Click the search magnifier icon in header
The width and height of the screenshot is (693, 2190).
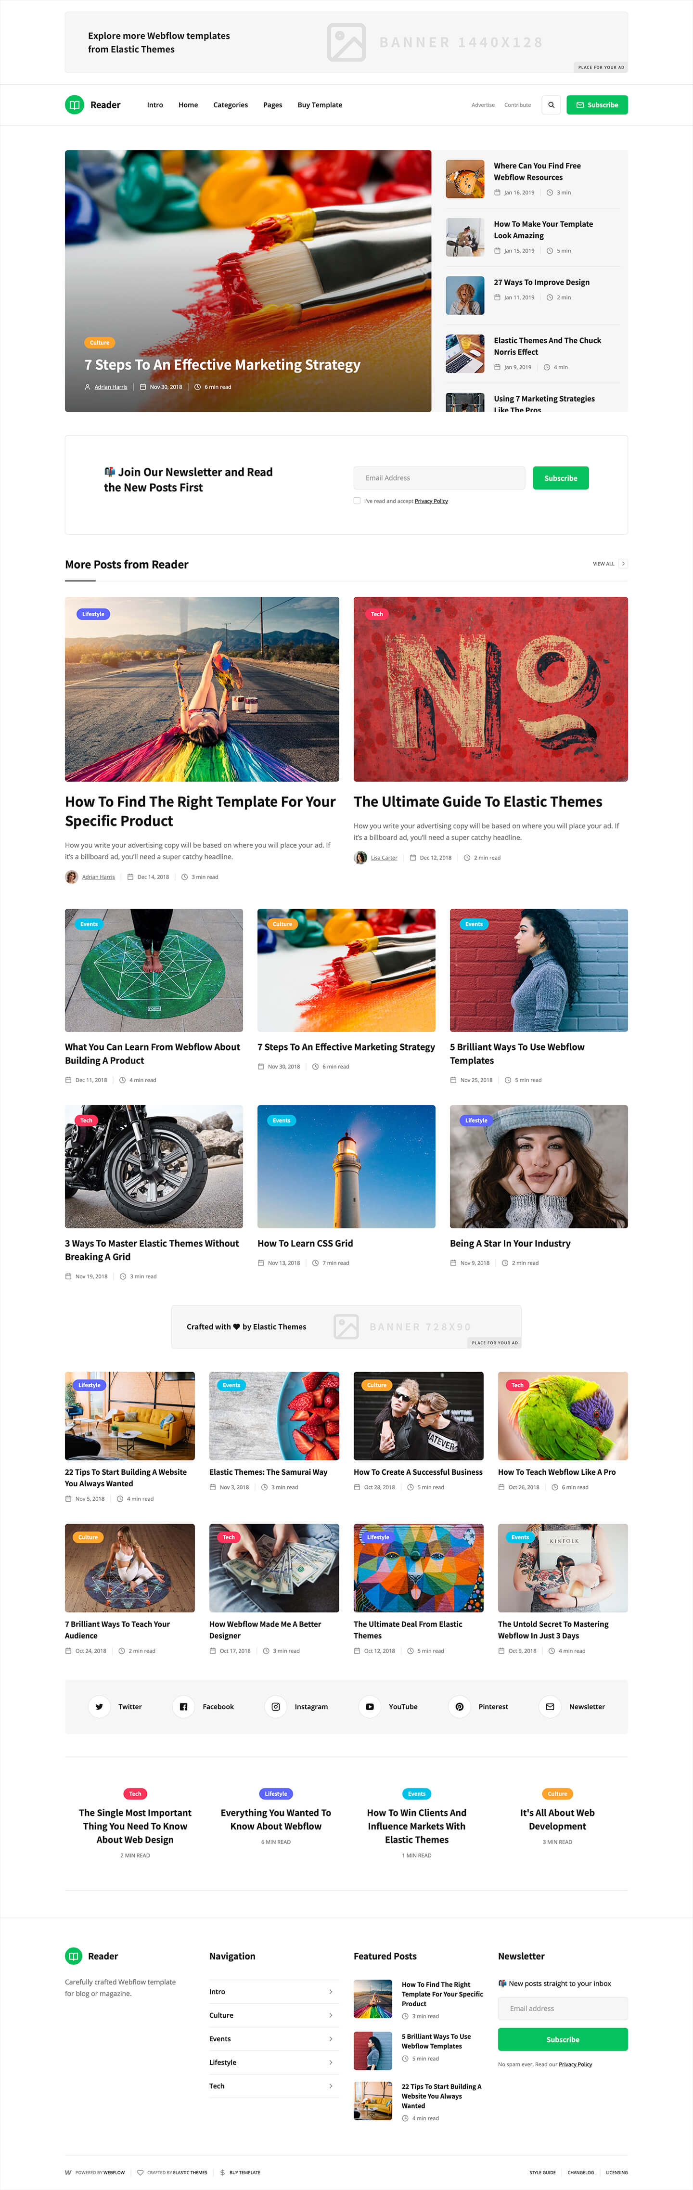tap(551, 104)
